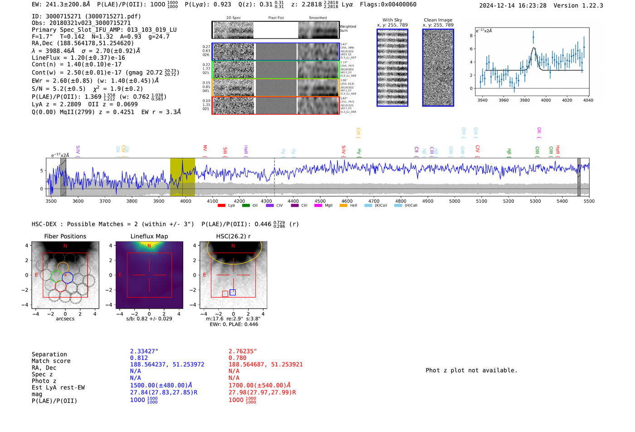Click the yellow highlighted region in spectrum
The image size is (635, 432).
tap(182, 177)
